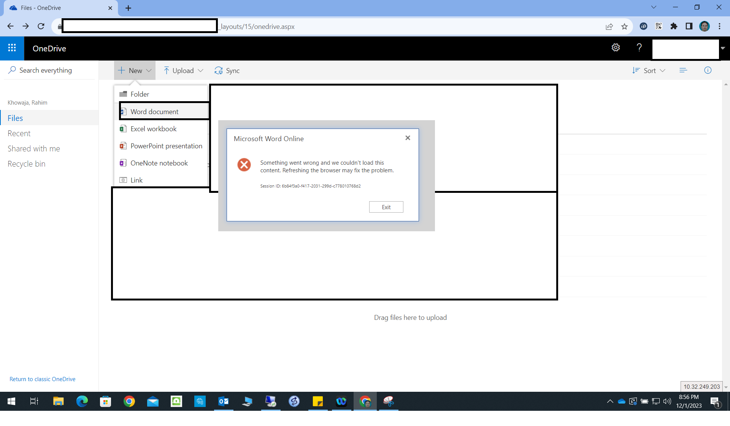Click the Search everything field
Viewport: 730px width, 426px height.
pos(46,70)
